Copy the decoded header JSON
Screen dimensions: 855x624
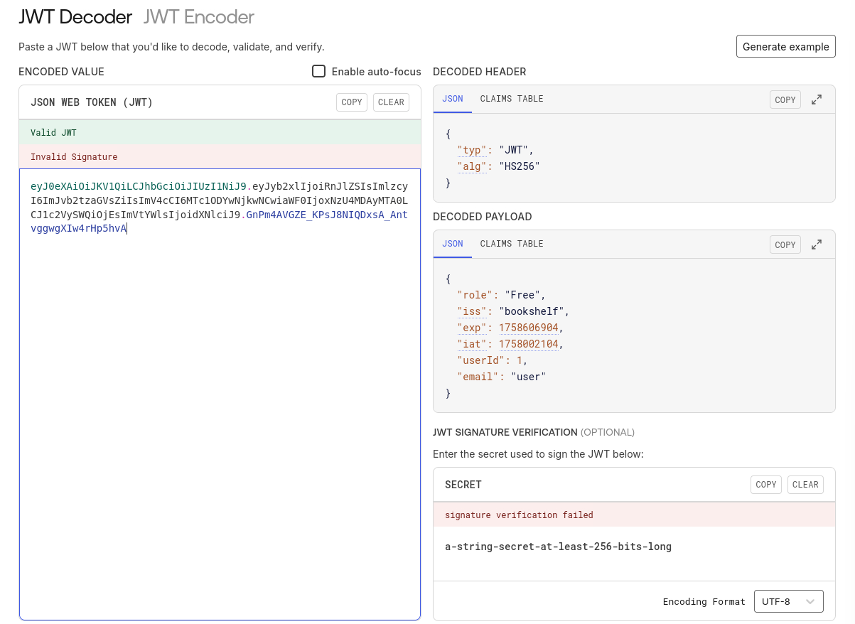click(x=785, y=100)
